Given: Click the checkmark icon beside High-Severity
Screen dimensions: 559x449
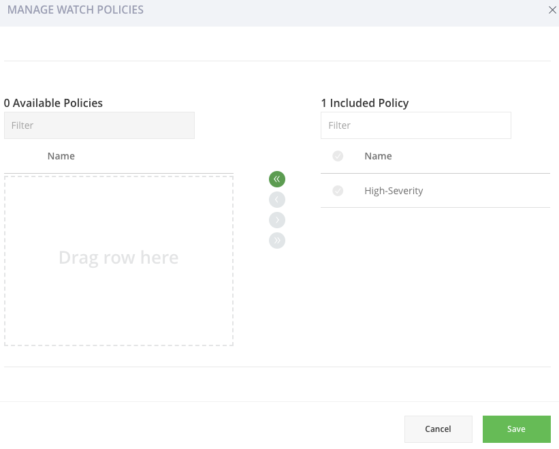Looking at the screenshot, I should point(338,191).
